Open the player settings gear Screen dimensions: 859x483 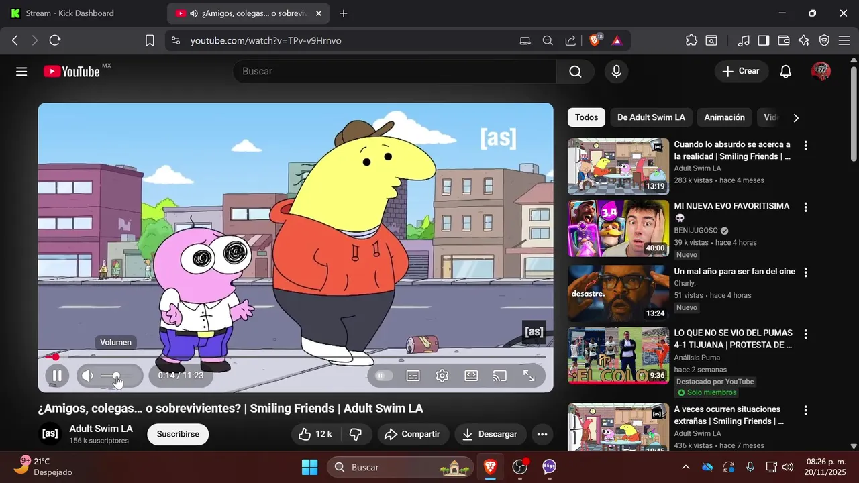click(x=442, y=376)
